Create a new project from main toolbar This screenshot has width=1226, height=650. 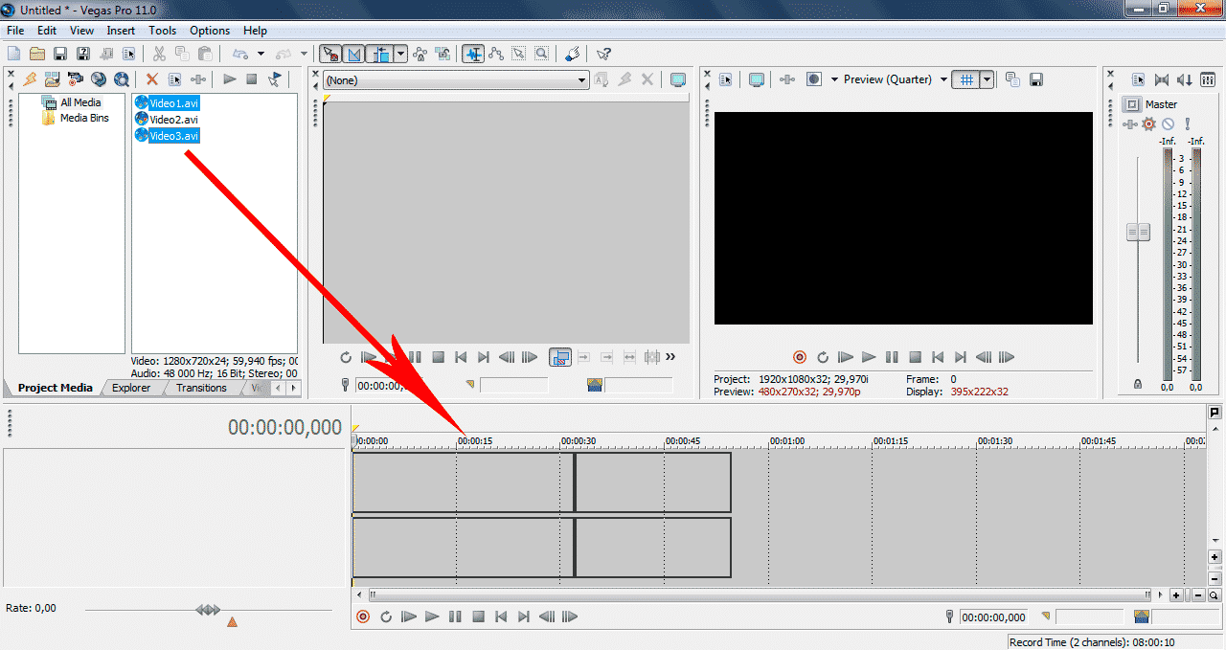(13, 54)
